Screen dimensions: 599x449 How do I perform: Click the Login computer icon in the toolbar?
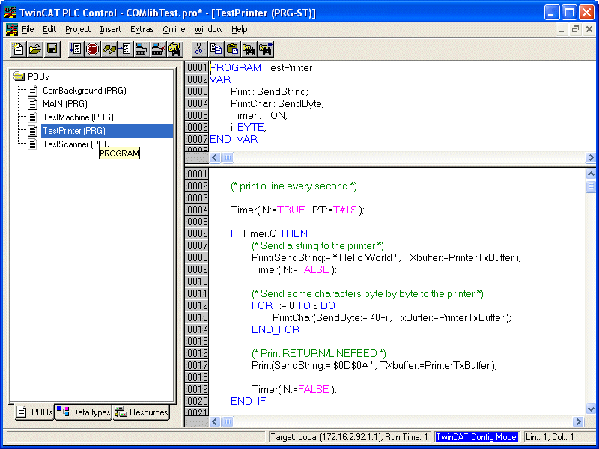coord(142,49)
